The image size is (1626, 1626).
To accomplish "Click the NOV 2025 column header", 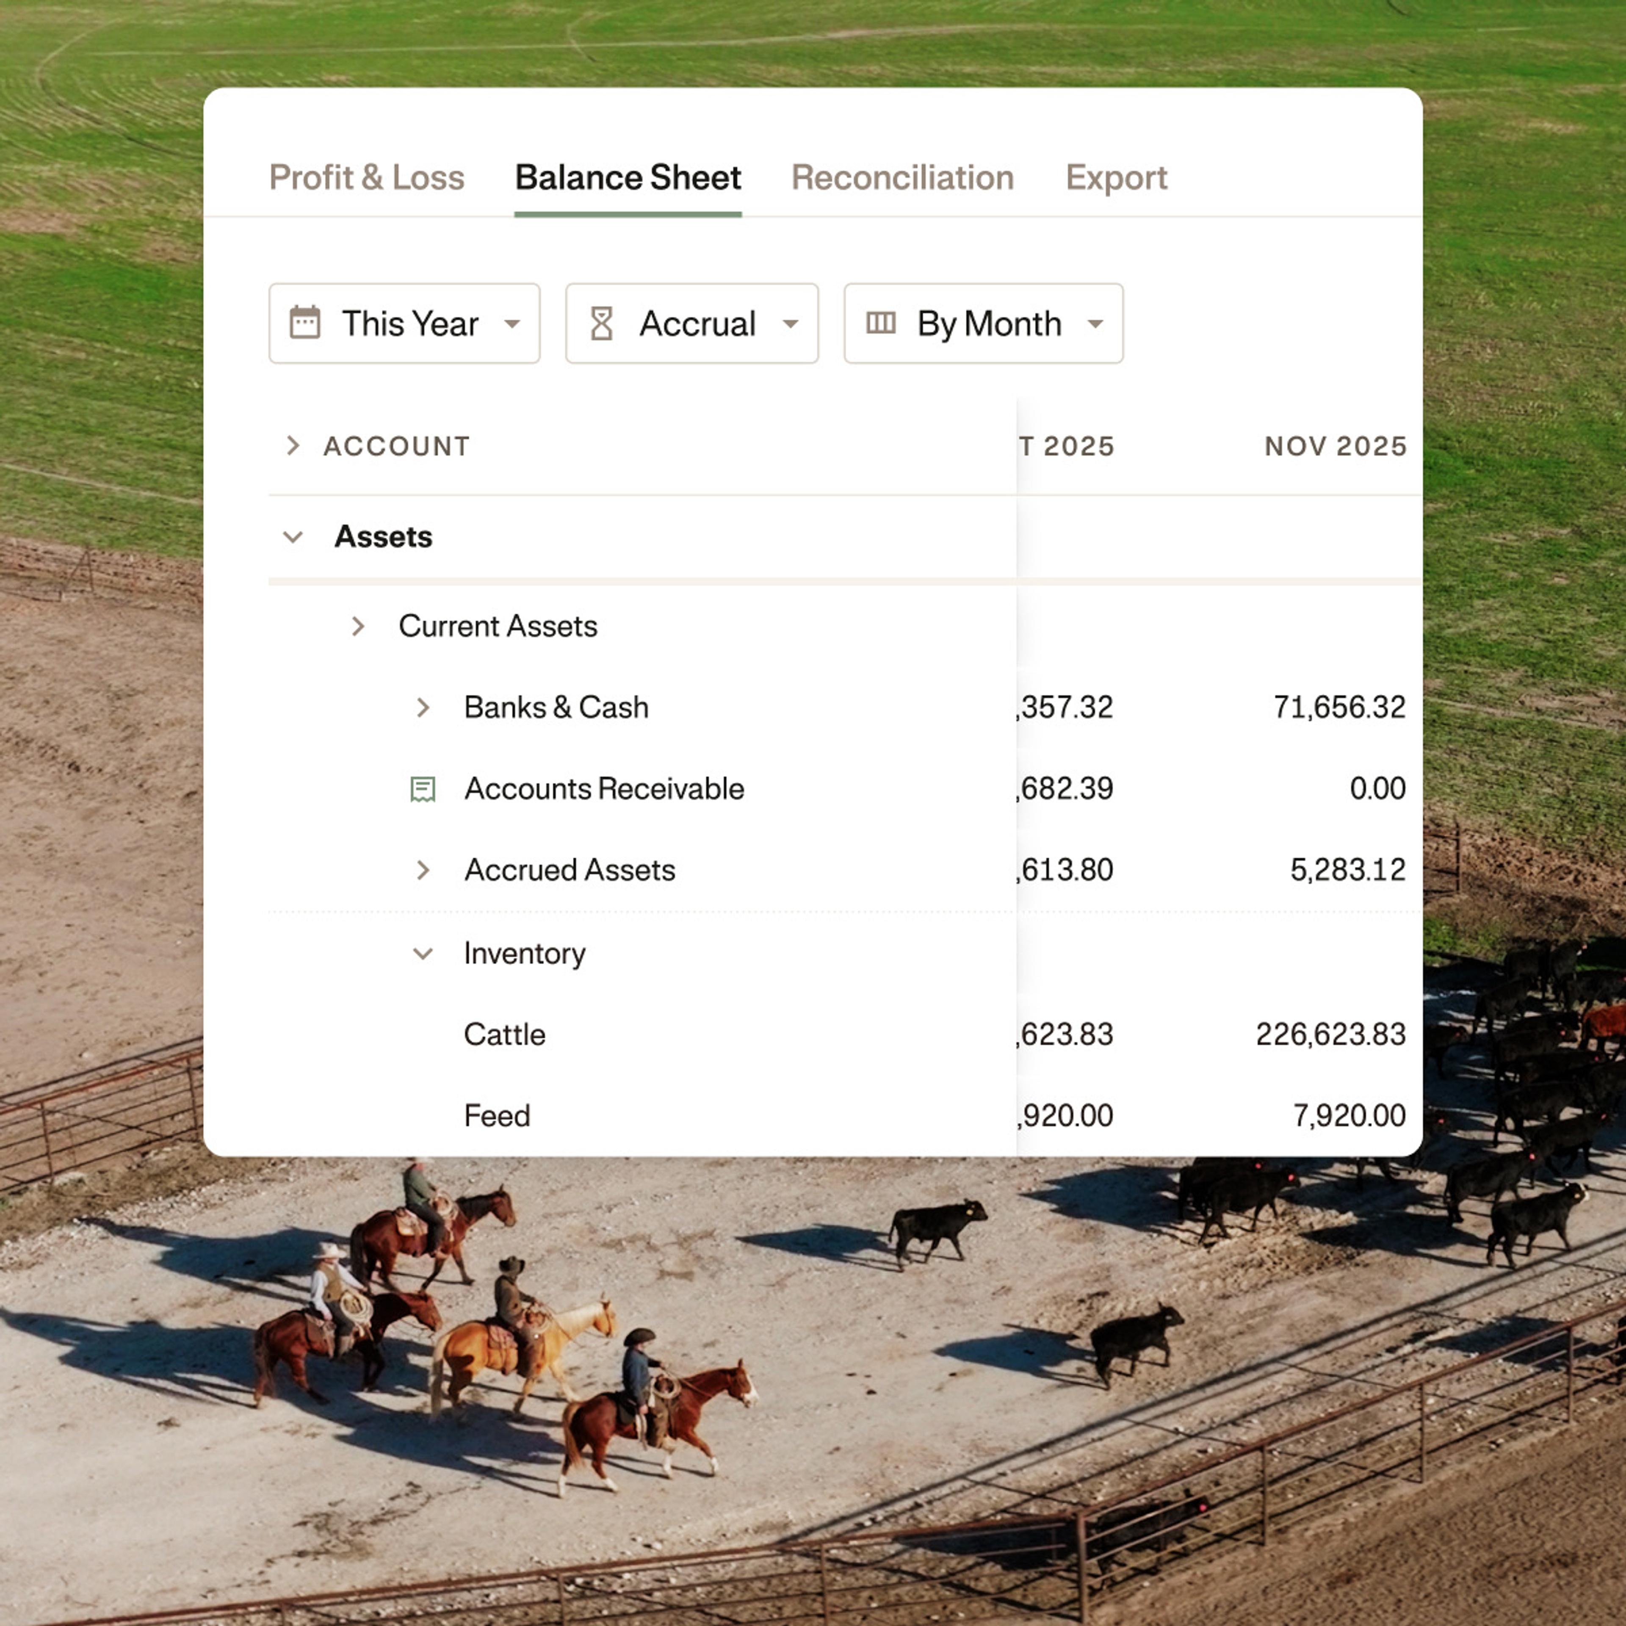I will pos(1335,446).
